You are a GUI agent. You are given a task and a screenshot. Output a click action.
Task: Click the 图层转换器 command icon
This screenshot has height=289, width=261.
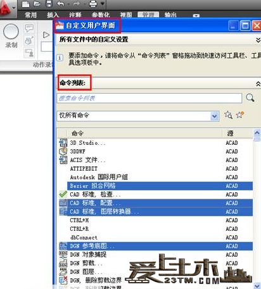pyautogui.click(x=63, y=212)
